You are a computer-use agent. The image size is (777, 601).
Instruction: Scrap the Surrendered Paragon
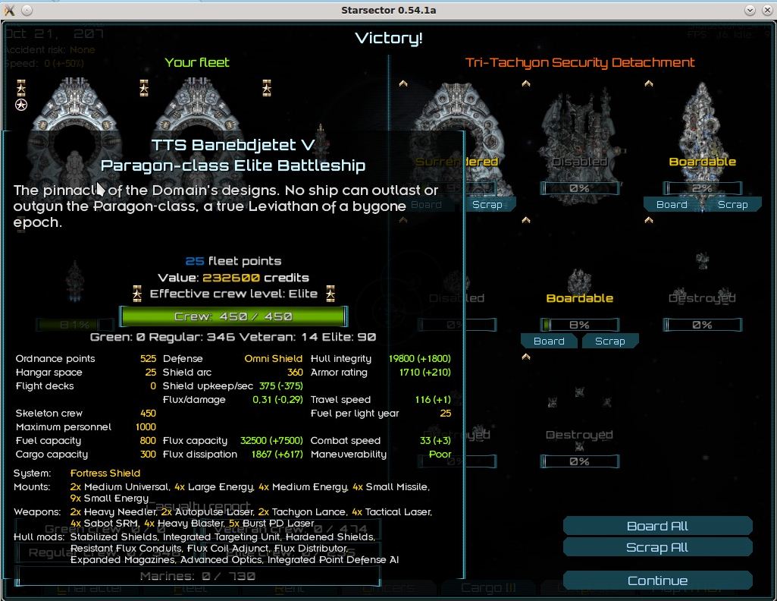pos(489,204)
